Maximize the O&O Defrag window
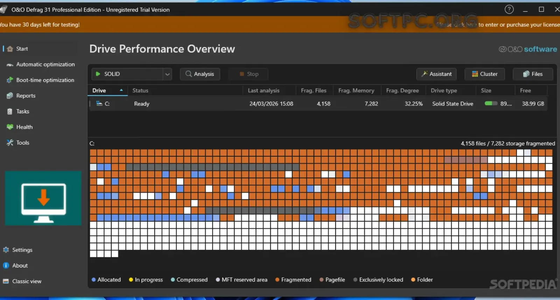 (x=541, y=9)
